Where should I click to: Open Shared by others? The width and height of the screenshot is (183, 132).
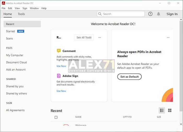[x=16, y=93]
